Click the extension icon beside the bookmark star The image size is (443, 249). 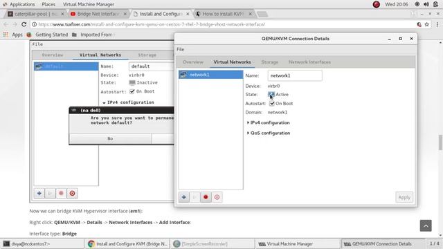click(x=419, y=25)
